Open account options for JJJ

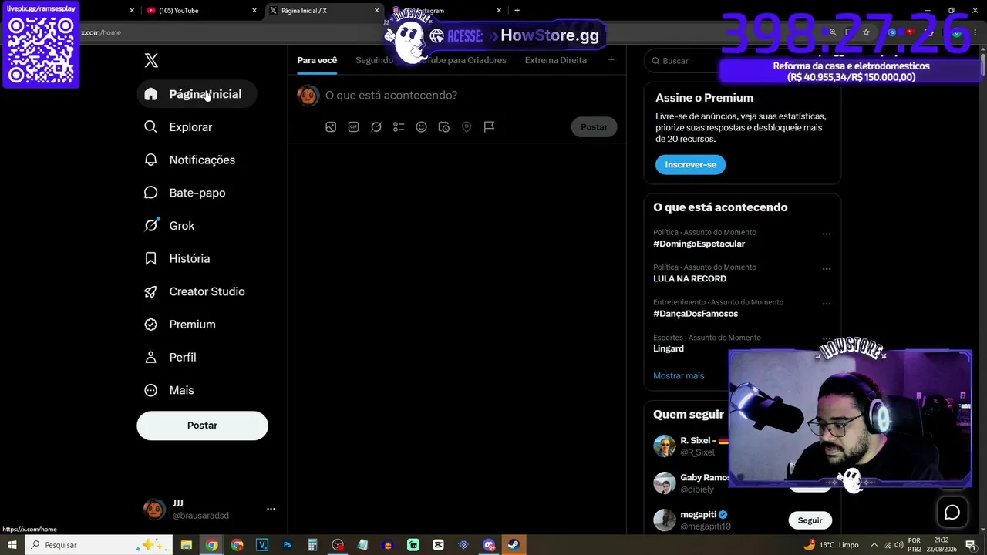pos(271,509)
